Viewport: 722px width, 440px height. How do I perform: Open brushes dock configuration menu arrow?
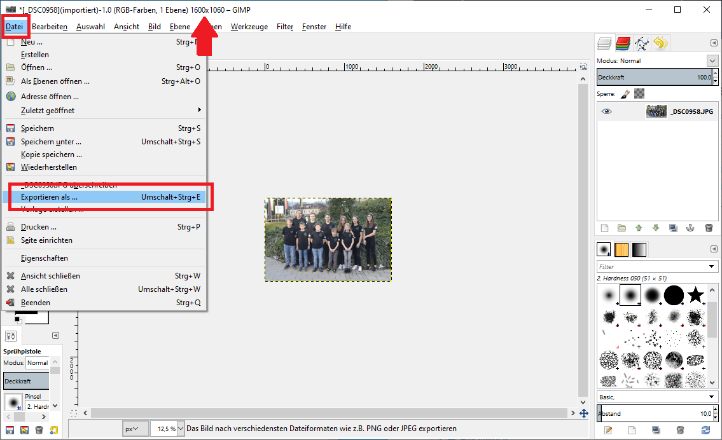(x=714, y=249)
